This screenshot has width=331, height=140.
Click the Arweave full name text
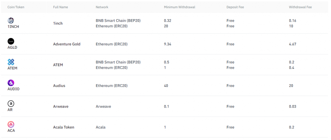tap(60, 106)
